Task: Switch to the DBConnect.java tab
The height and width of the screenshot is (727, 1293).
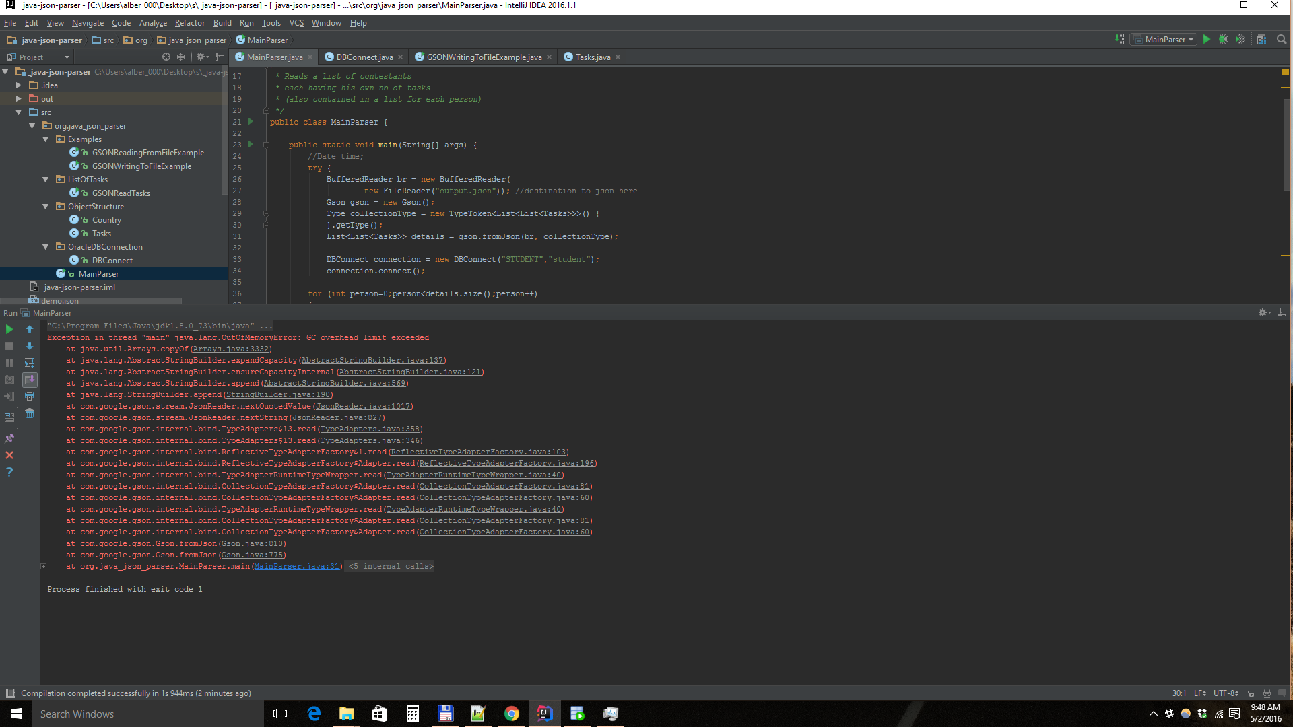Action: [x=364, y=57]
